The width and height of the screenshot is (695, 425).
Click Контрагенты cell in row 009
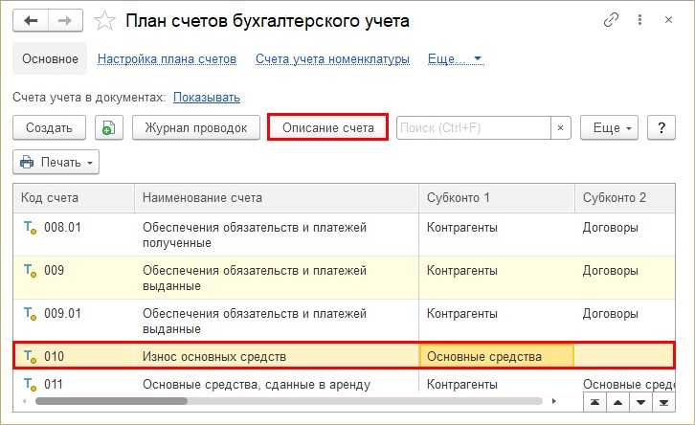(x=497, y=278)
